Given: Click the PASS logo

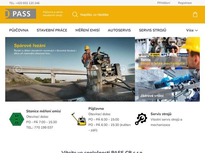Looking at the screenshot, I should point(20,14).
